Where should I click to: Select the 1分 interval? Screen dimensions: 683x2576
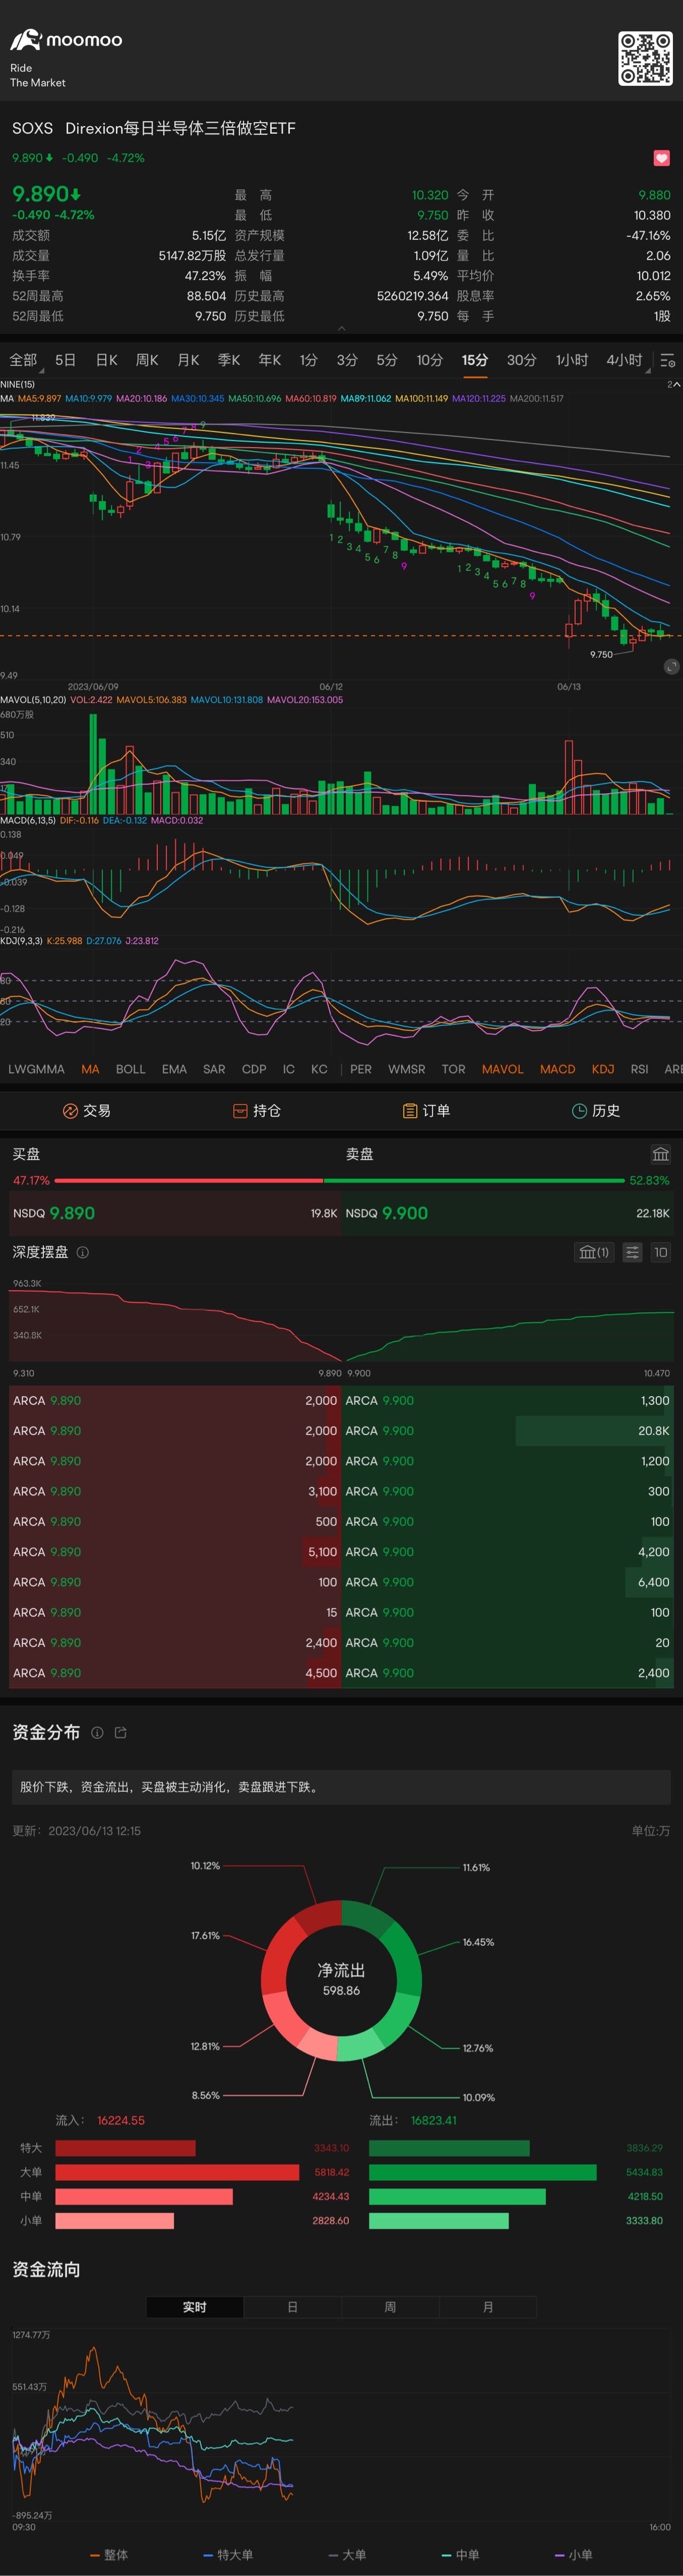[x=308, y=360]
